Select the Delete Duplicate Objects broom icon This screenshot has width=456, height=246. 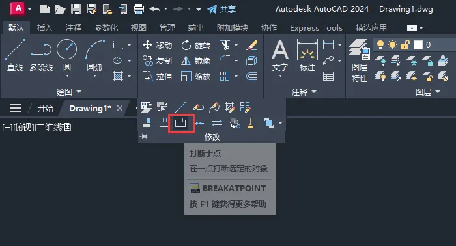(x=250, y=124)
